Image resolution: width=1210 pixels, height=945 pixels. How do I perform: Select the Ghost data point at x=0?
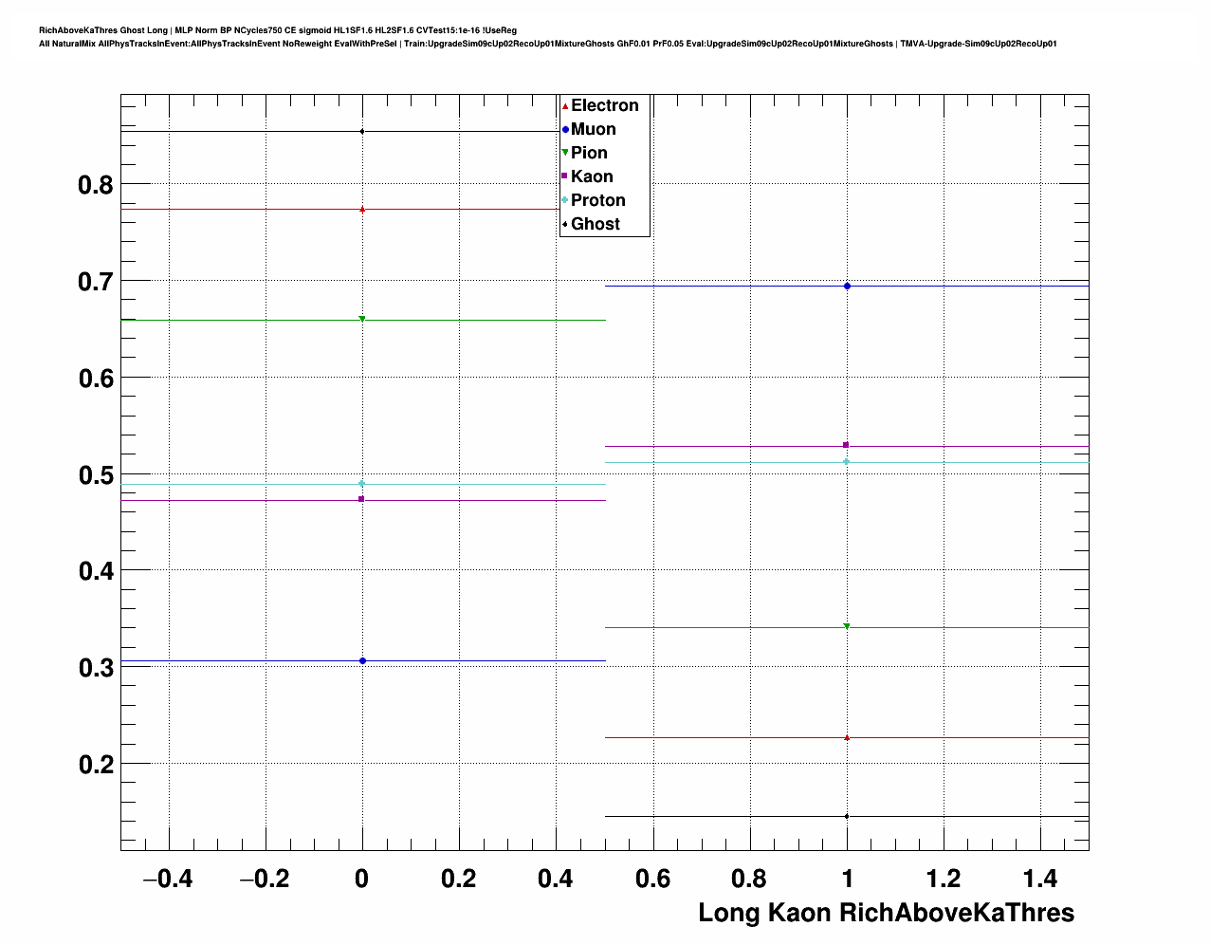pyautogui.click(x=362, y=132)
